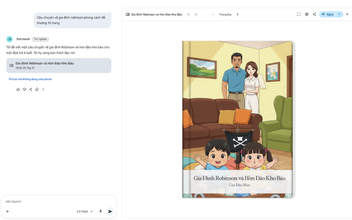The height and width of the screenshot is (220, 352).
Task: Expand the dropdown arrow beside Nghe
Action: pyautogui.click(x=339, y=14)
